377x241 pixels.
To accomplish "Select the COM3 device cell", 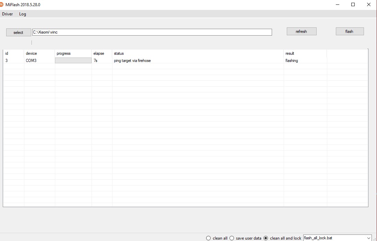I will pyautogui.click(x=39, y=61).
